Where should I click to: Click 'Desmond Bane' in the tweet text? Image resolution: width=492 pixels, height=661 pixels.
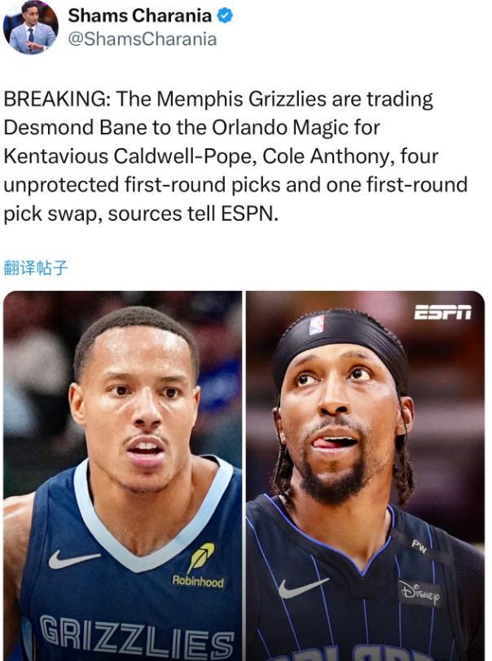[76, 128]
